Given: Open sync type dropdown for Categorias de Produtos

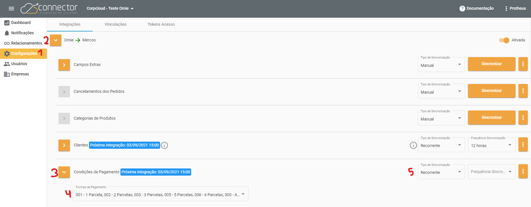Looking at the screenshot, I should 441,118.
